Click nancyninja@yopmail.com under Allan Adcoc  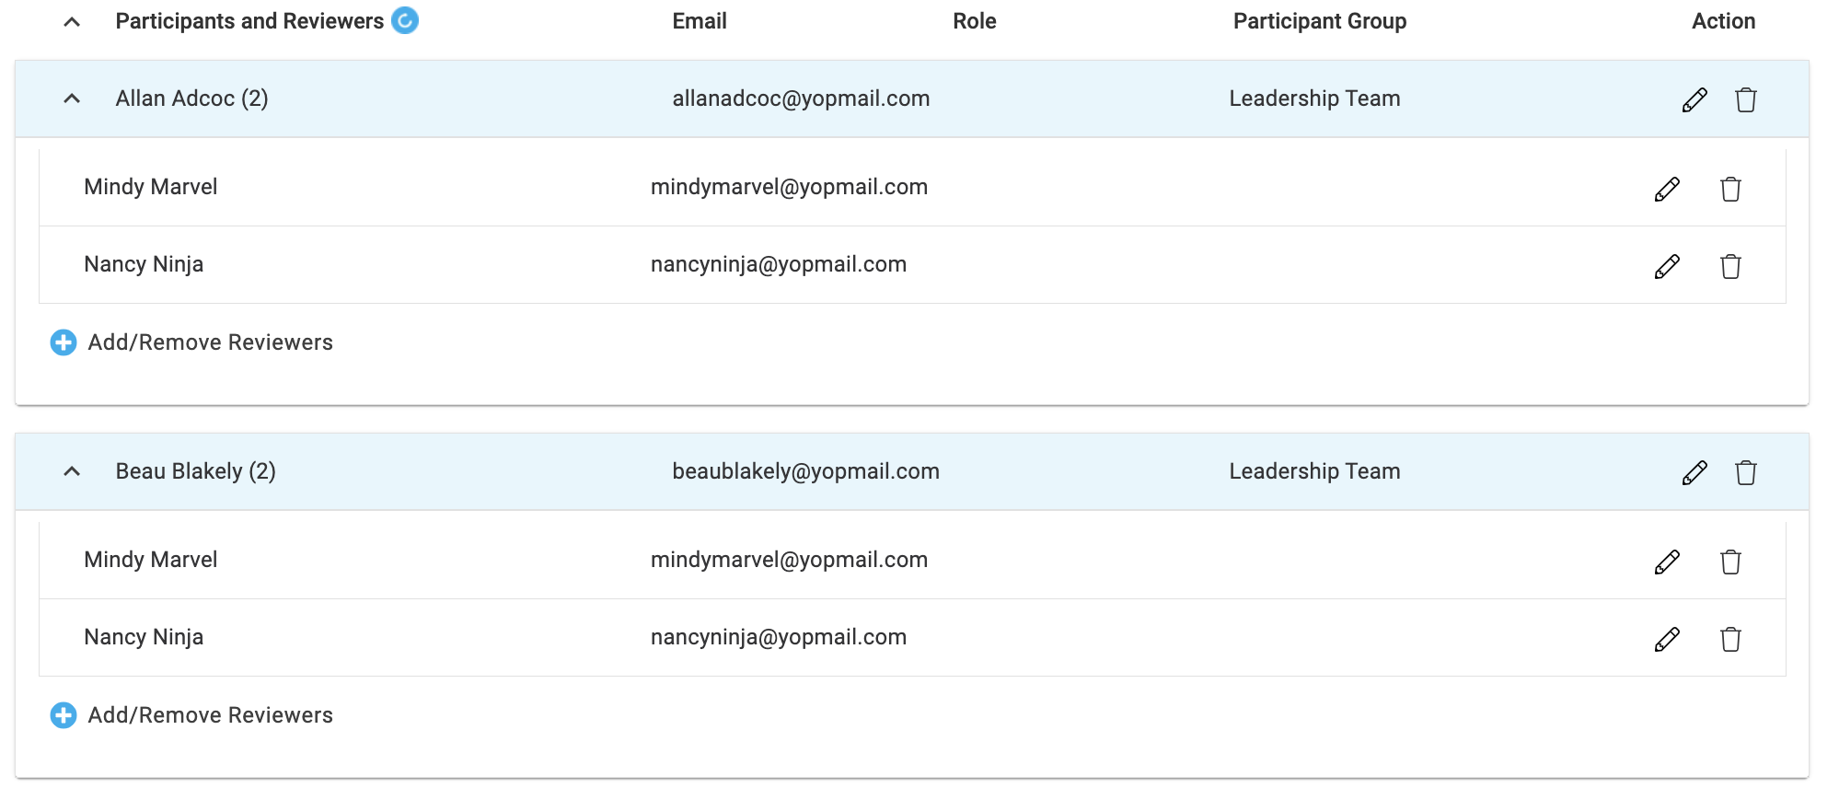[779, 264]
